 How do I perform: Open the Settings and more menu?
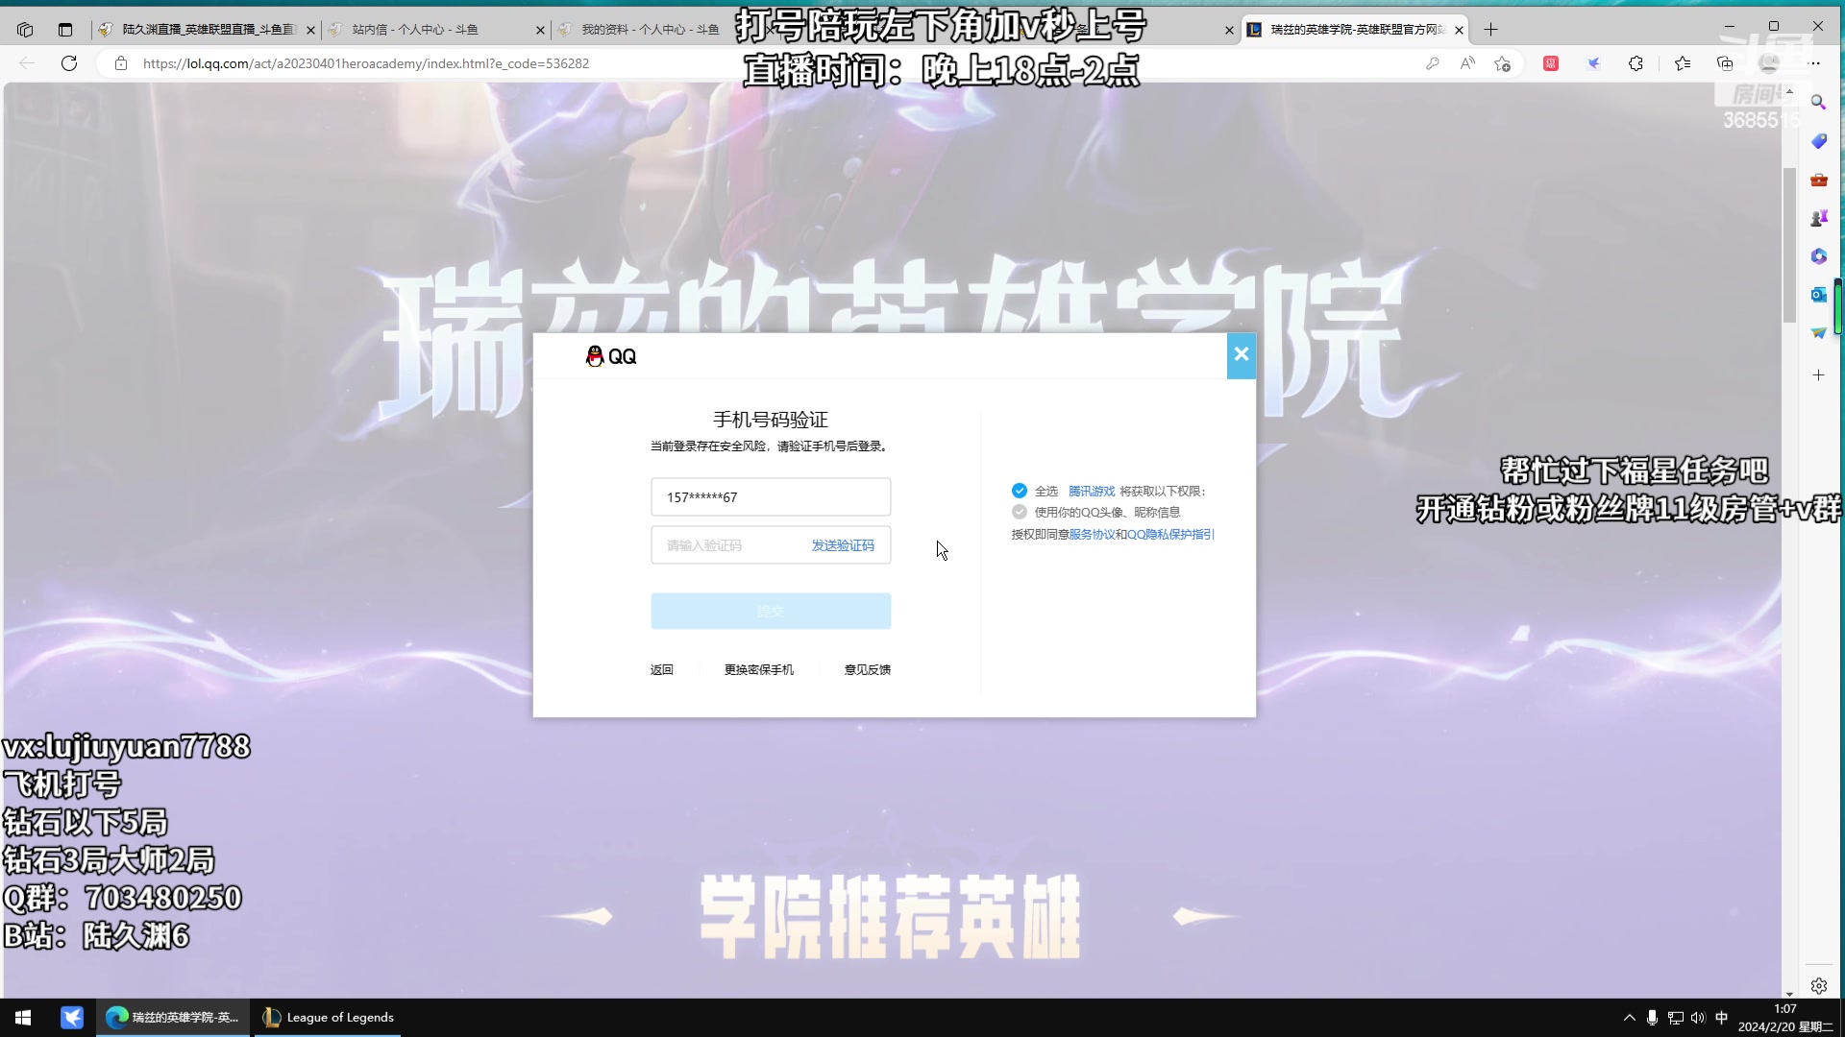[1814, 63]
